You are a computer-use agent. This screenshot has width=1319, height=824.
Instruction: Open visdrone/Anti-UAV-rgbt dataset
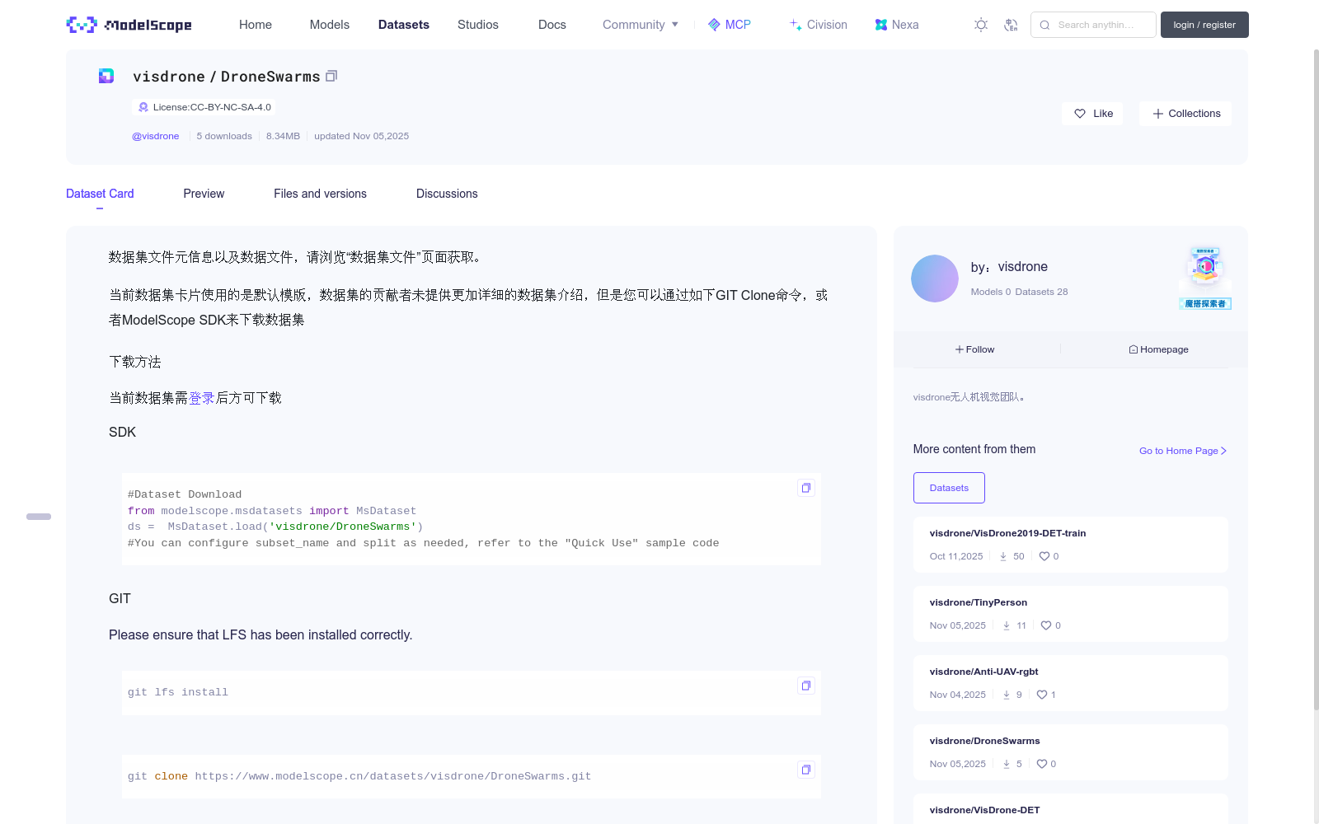(x=983, y=672)
